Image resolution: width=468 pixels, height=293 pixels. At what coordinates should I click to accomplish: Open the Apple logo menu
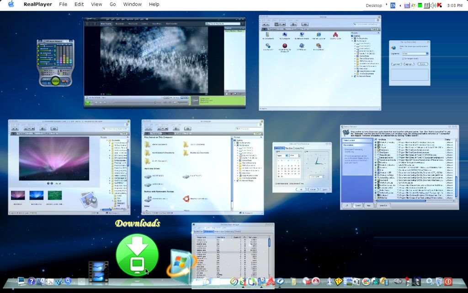[x=11, y=5]
